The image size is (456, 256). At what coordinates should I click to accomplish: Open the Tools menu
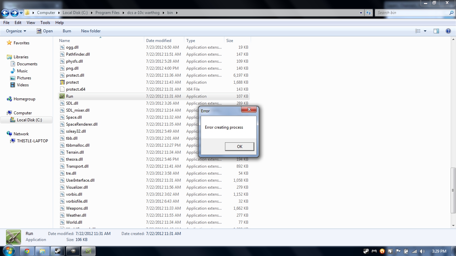click(x=45, y=23)
